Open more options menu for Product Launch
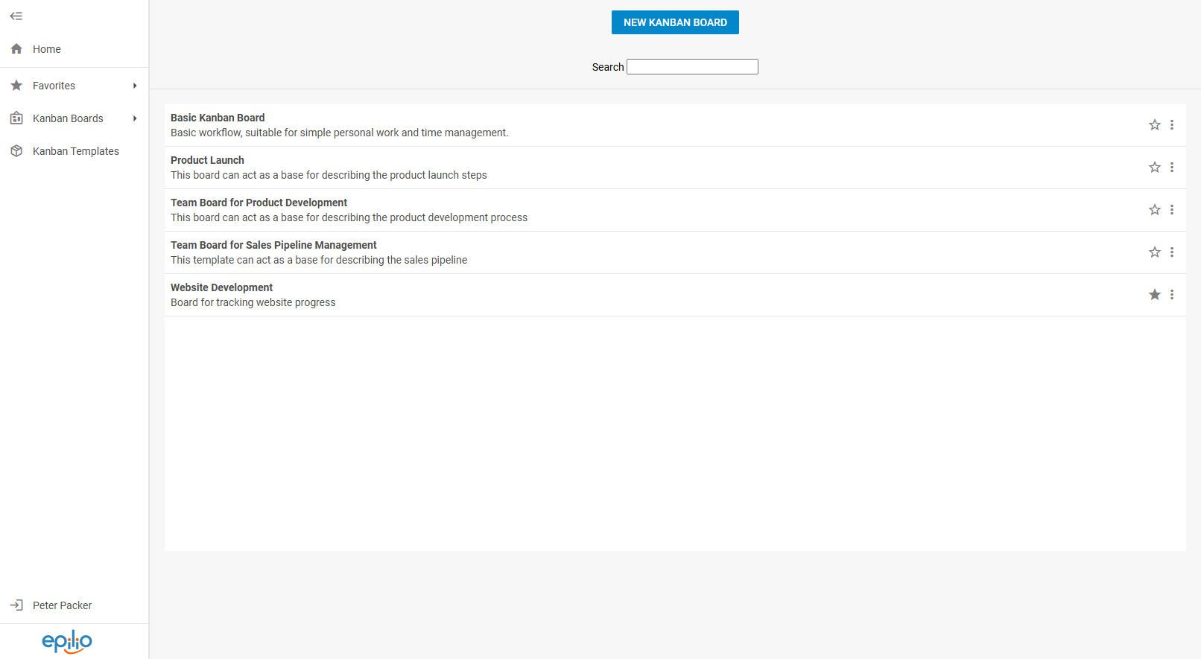 (1172, 168)
